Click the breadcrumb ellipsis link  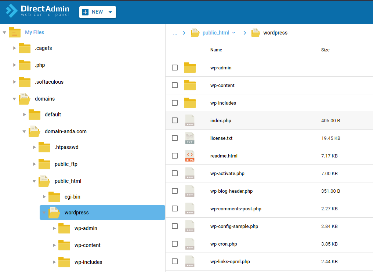[175, 33]
